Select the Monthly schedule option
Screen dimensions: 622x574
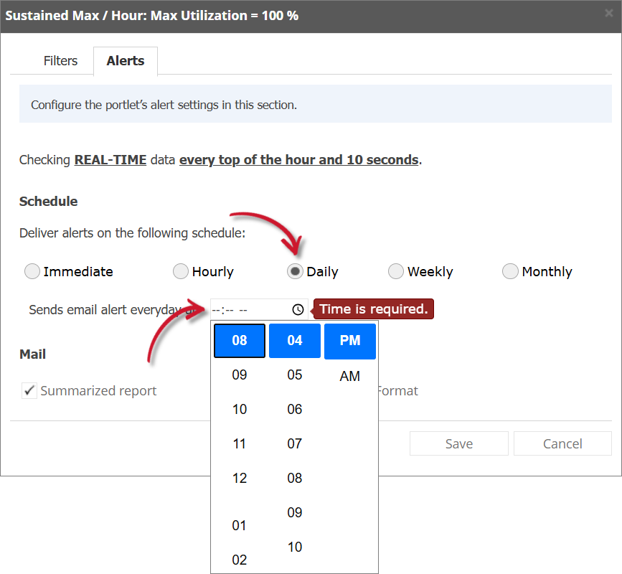click(x=510, y=271)
